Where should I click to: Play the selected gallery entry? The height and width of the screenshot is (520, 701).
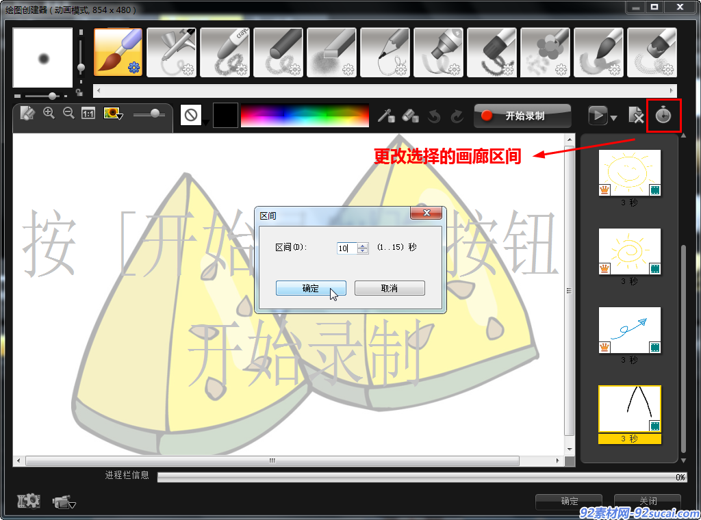pyautogui.click(x=598, y=116)
